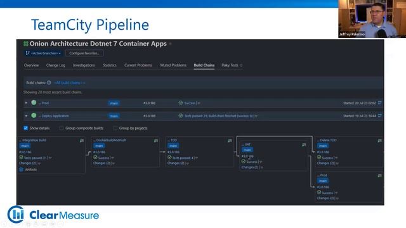Click chain icon right of Deploy Application start time
The image size is (406, 228).
point(379,115)
